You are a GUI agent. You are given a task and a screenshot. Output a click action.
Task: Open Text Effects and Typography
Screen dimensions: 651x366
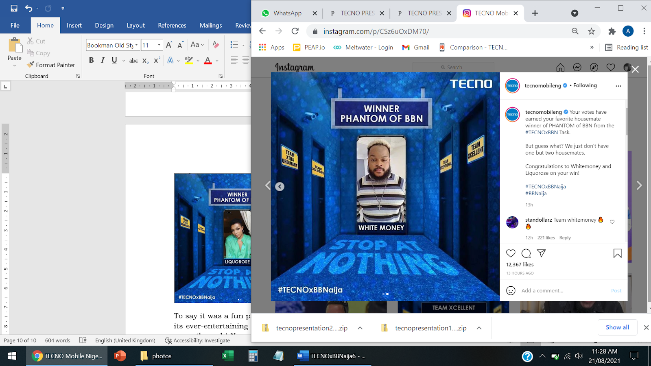point(170,61)
